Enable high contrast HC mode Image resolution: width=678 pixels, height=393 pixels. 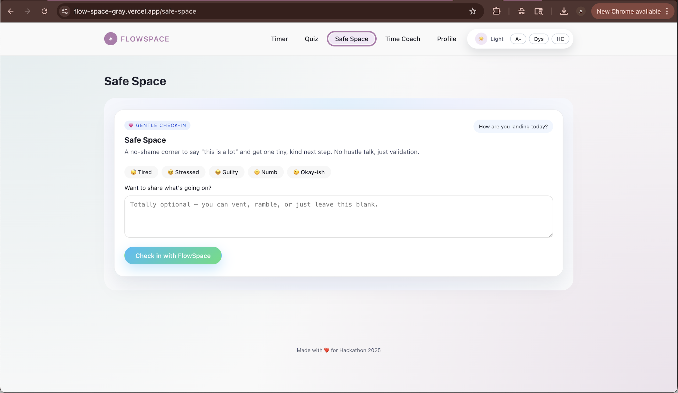pos(560,39)
